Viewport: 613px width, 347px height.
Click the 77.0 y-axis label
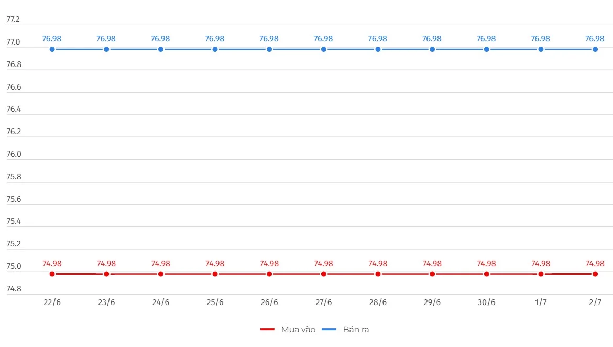point(13,42)
